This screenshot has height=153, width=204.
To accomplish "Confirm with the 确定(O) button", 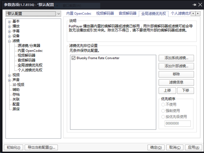I will pos(156,147).
